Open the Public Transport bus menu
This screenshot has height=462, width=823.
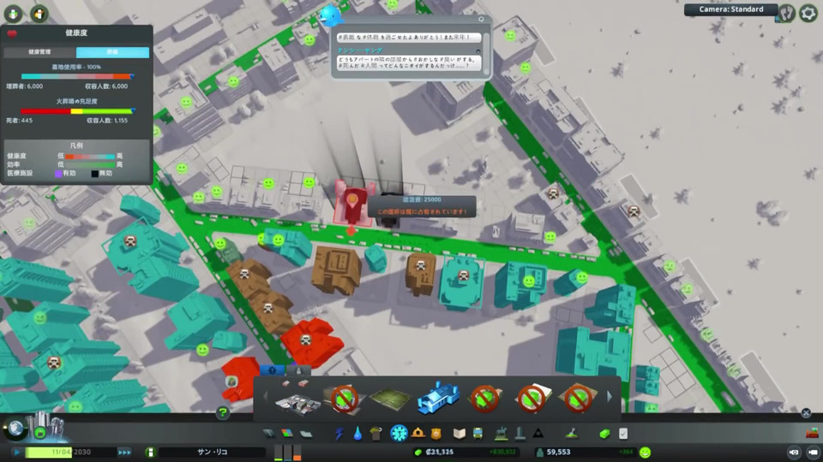point(478,434)
